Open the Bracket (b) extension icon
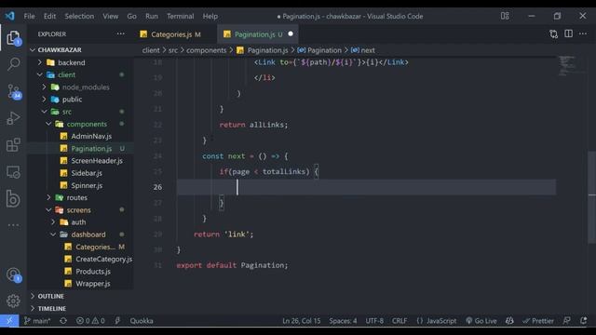 pos(13,198)
